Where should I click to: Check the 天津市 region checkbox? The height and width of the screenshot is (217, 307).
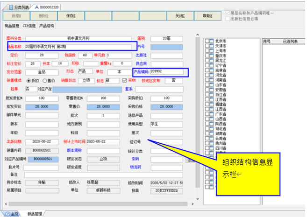[x=207, y=46]
